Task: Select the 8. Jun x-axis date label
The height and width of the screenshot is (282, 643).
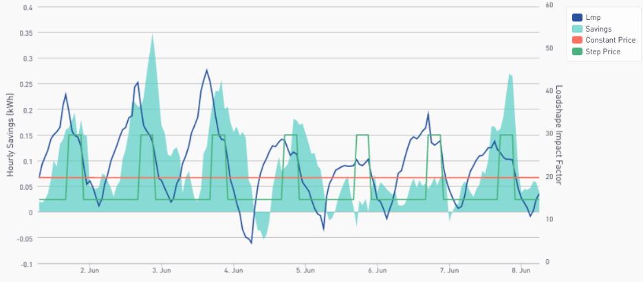Action: (x=521, y=270)
